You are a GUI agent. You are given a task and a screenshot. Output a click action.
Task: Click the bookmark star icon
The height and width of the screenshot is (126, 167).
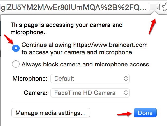coord(165,7)
